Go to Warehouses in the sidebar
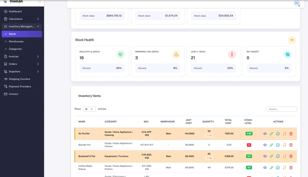Image resolution: width=308 pixels, height=177 pixels. tap(16, 41)
